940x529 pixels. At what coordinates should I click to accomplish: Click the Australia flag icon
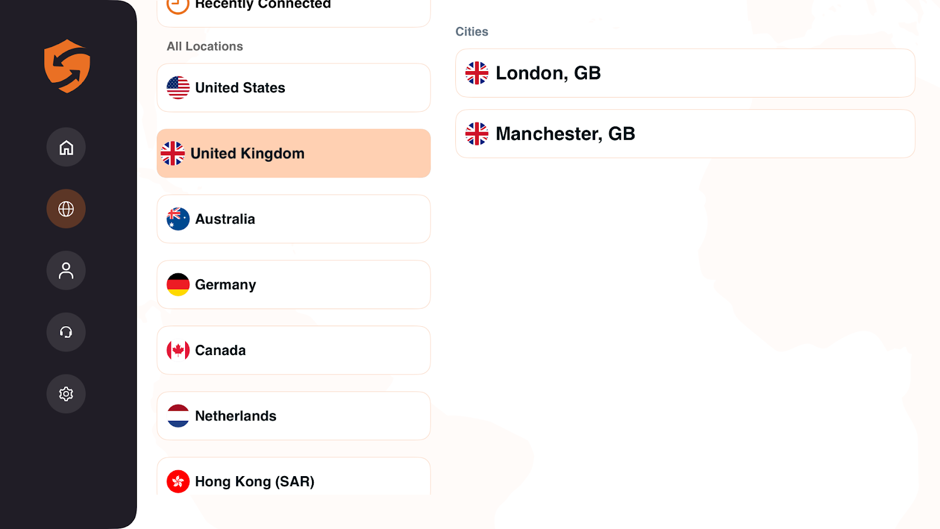click(x=178, y=219)
